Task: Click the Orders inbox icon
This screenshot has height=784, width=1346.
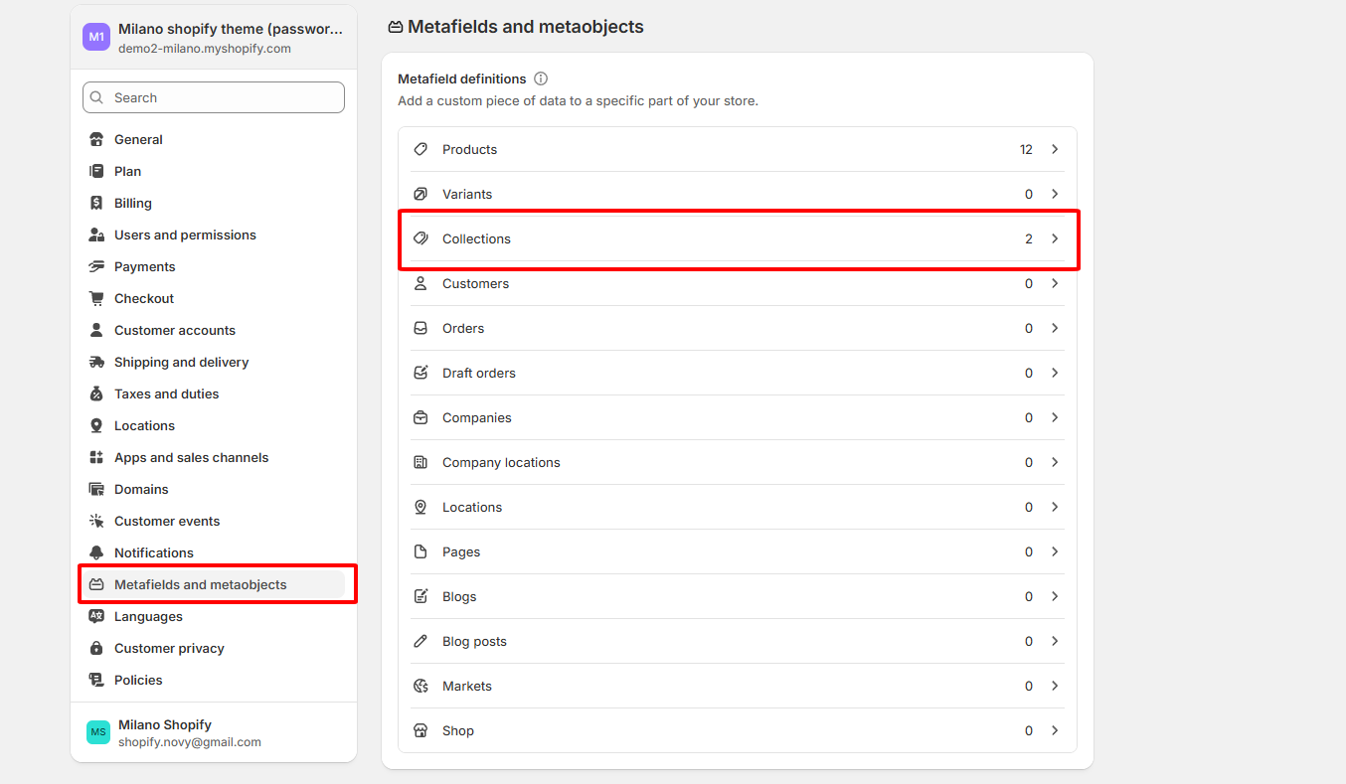Action: coord(421,328)
